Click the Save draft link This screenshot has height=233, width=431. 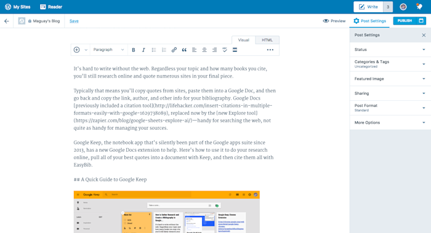pos(74,21)
